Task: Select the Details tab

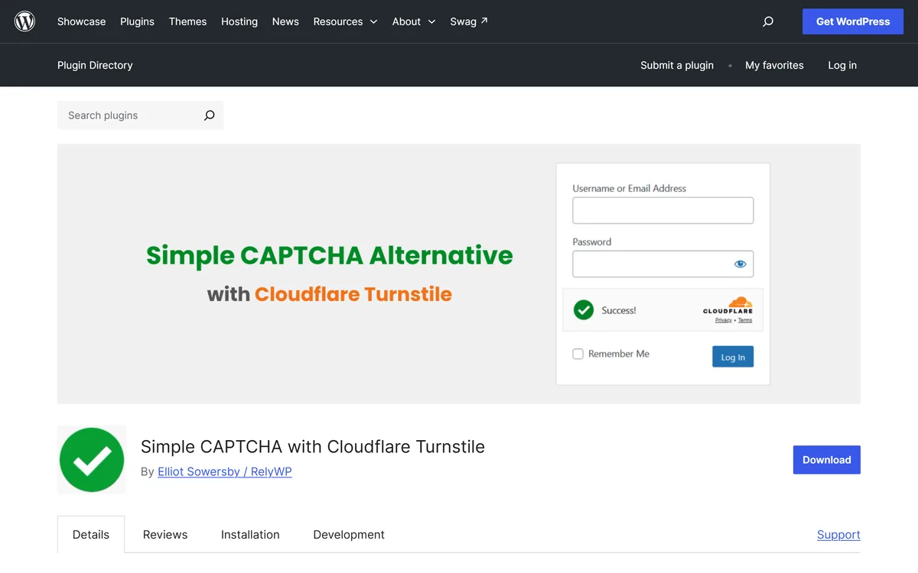Action: click(x=91, y=535)
